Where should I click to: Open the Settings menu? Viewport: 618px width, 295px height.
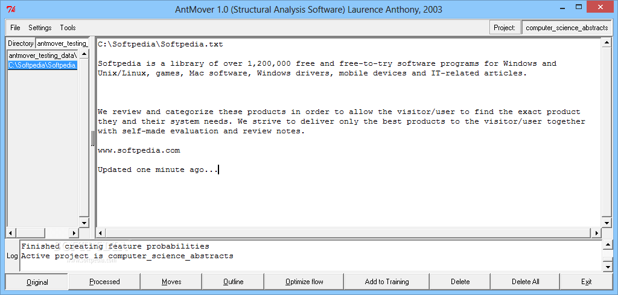click(40, 28)
